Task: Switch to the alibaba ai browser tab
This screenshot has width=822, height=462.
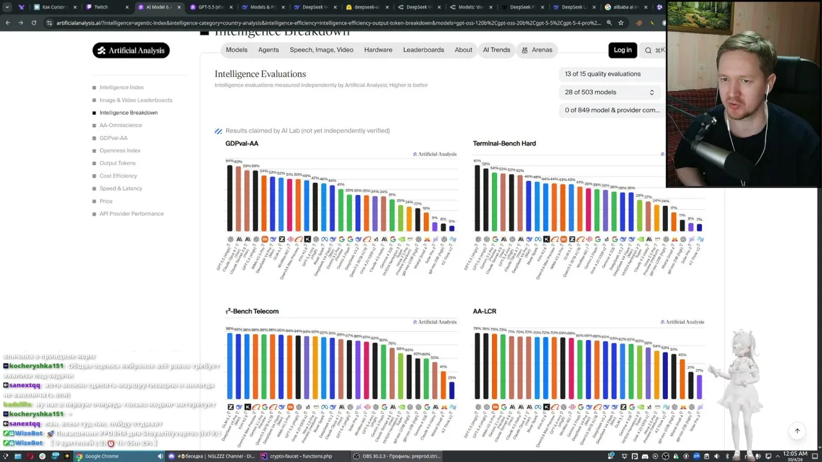Action: [625, 7]
